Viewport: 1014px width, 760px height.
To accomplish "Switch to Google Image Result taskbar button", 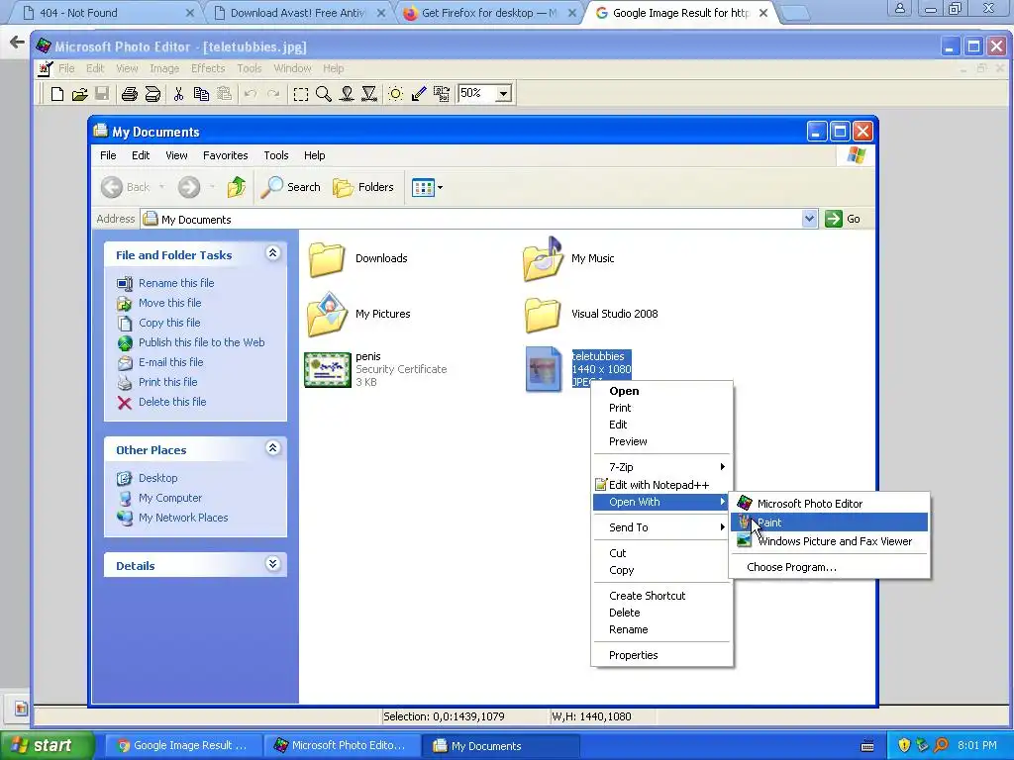I will [x=182, y=746].
